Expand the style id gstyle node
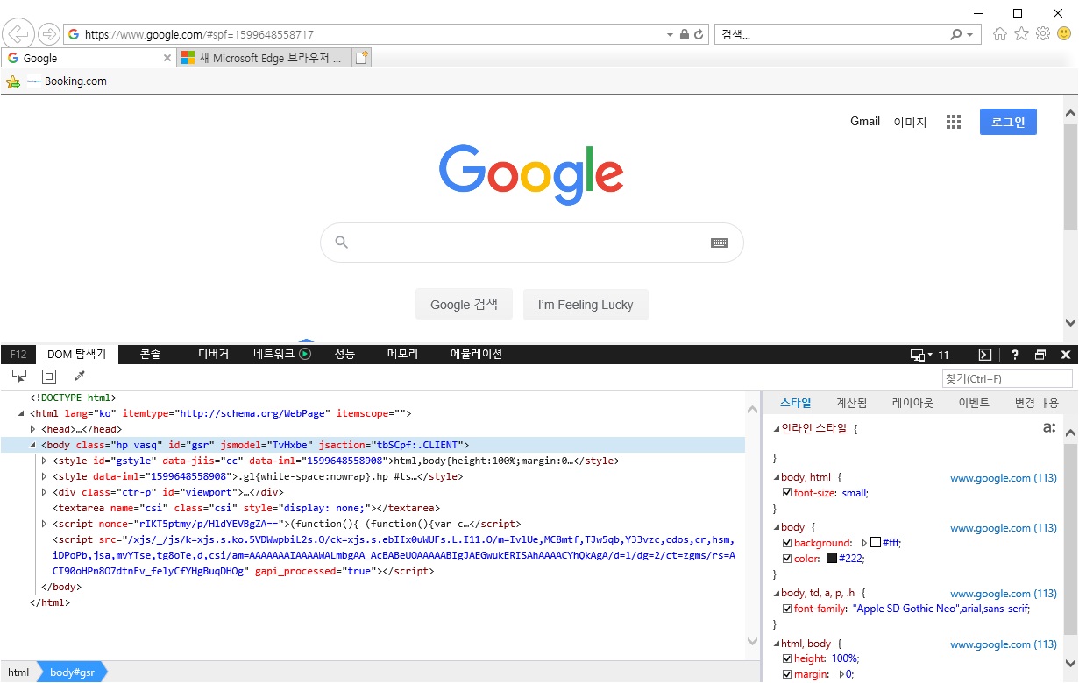 click(44, 461)
